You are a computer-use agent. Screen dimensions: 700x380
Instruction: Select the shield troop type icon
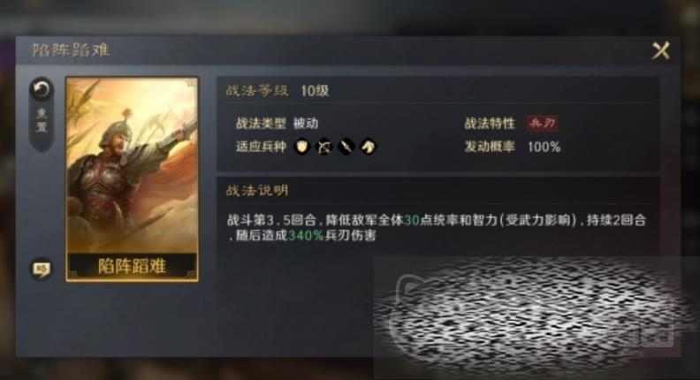(302, 147)
